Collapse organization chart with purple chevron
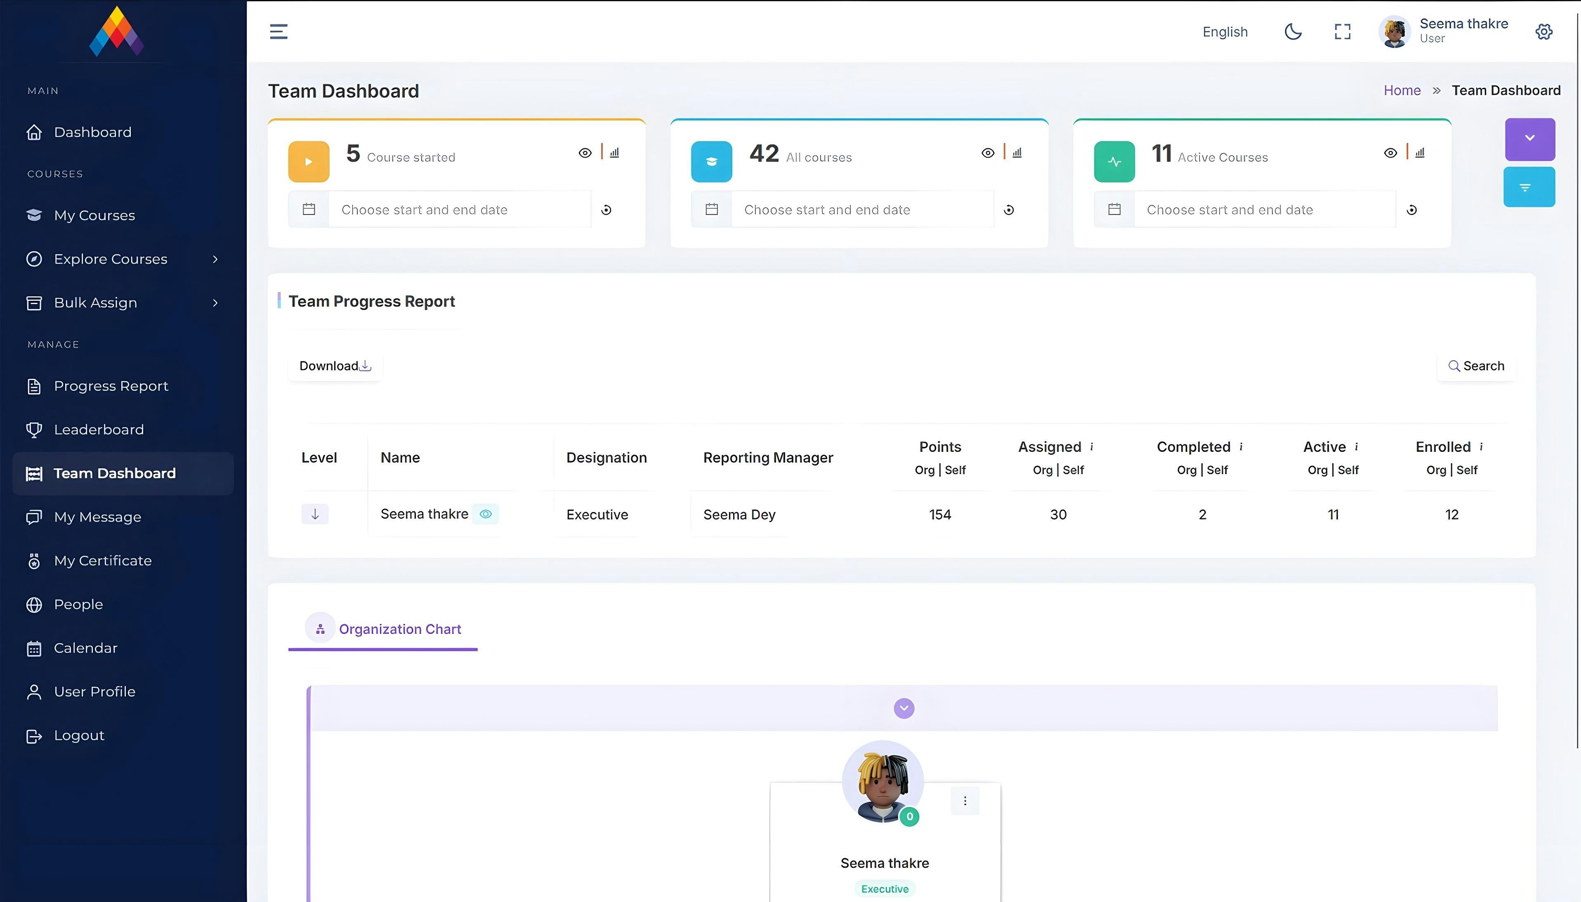Viewport: 1581px width, 902px height. coord(904,708)
